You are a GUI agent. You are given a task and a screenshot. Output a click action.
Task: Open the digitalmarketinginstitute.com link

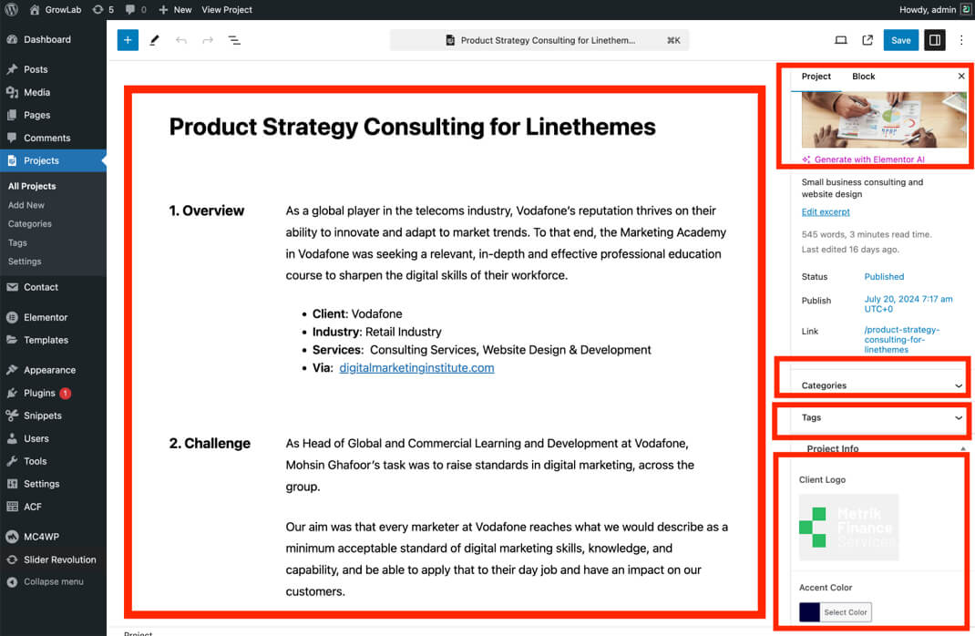[x=416, y=368]
